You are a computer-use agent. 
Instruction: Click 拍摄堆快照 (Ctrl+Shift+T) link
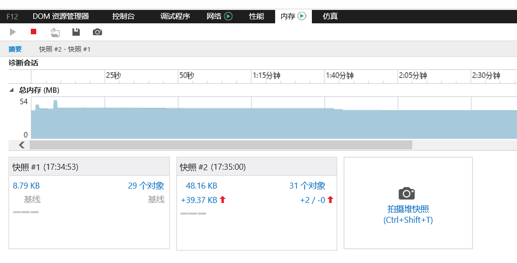(x=408, y=214)
